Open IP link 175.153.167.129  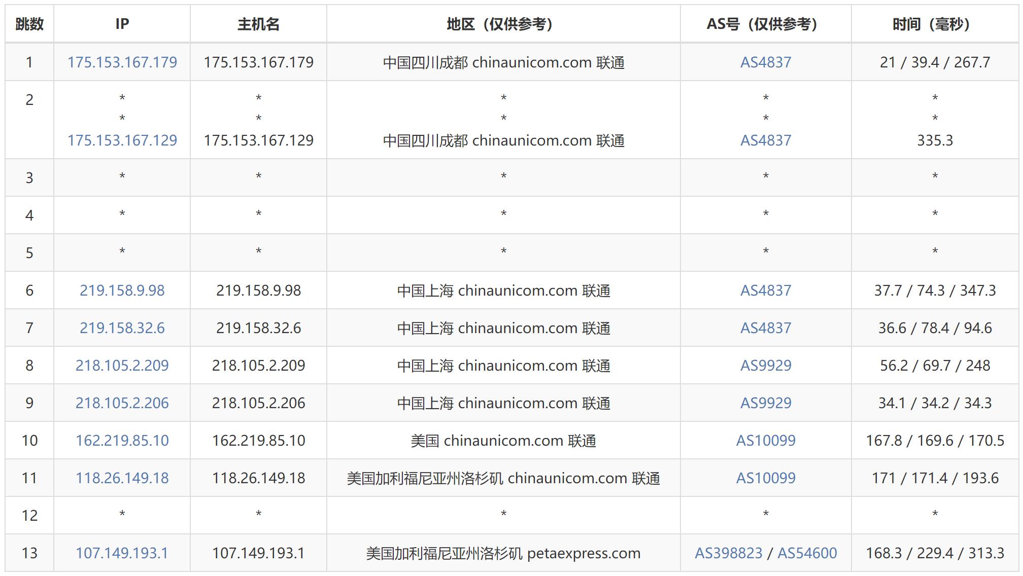pos(122,140)
